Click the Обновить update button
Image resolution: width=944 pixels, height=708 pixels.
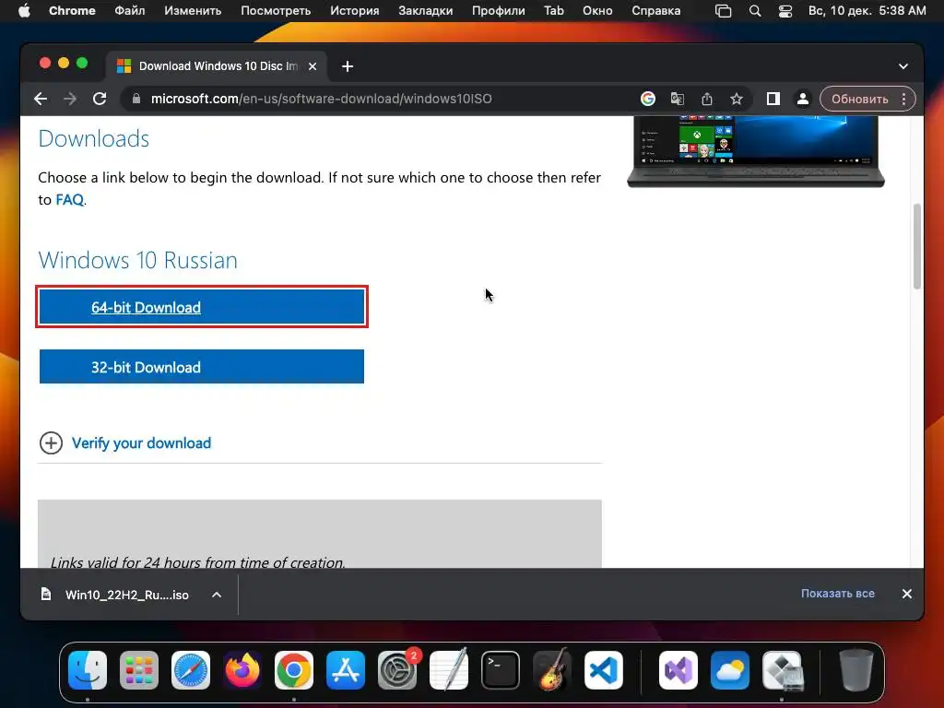(860, 99)
